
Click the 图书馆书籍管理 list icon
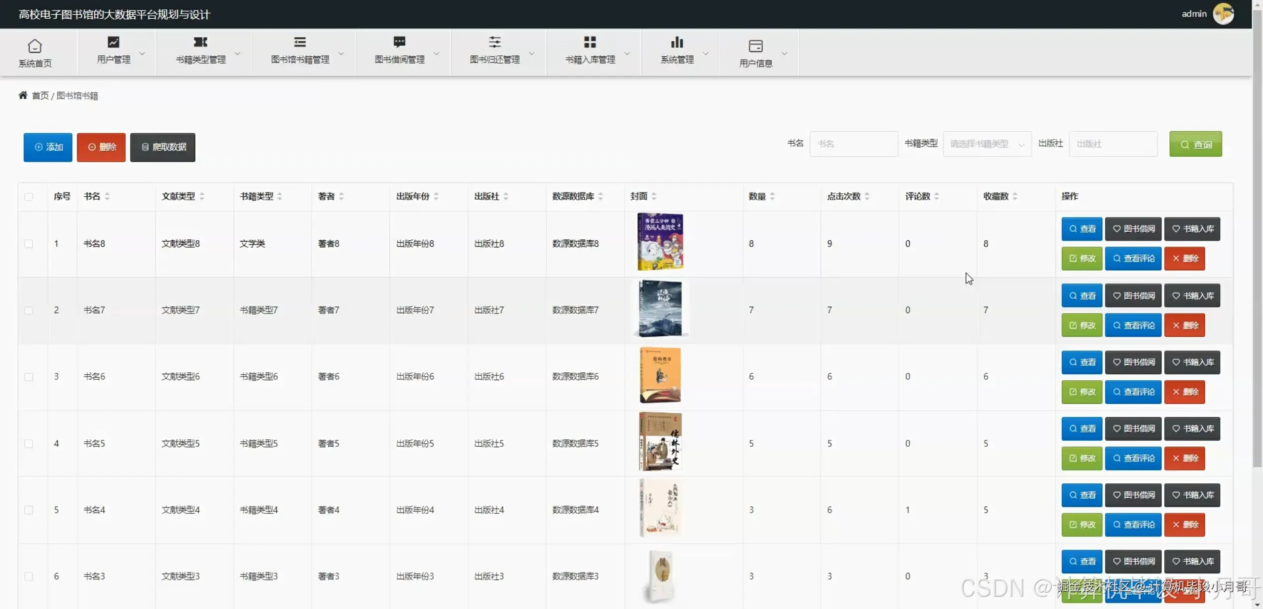pos(300,42)
